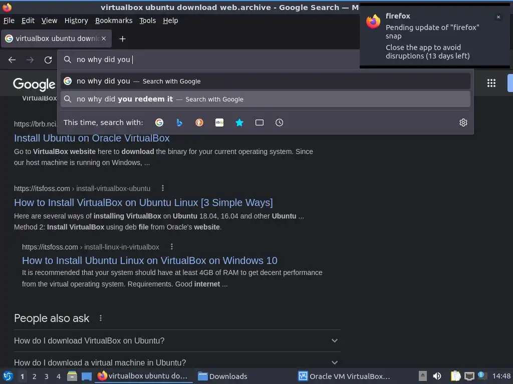Click the firefox pending update notification text

tap(432, 41)
